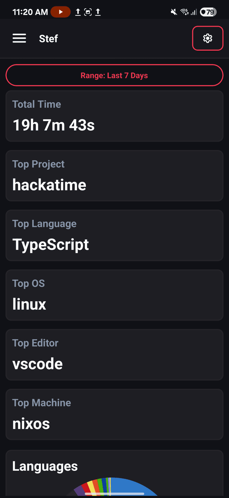229x498 pixels.
Task: Open the Total Time card details
Action: coord(114,116)
